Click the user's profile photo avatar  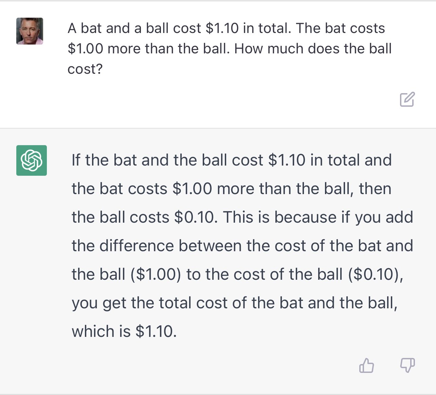pyautogui.click(x=30, y=31)
